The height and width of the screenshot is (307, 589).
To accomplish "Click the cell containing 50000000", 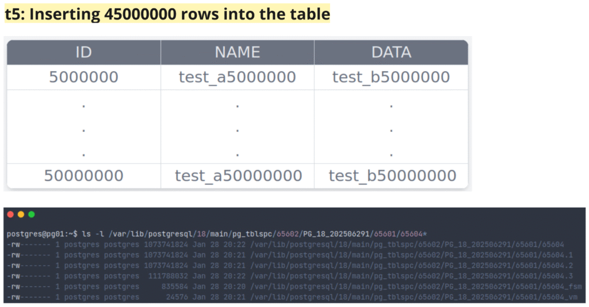I will 83,176.
